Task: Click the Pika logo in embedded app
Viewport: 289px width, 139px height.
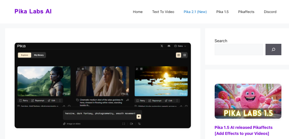Action: (21, 46)
